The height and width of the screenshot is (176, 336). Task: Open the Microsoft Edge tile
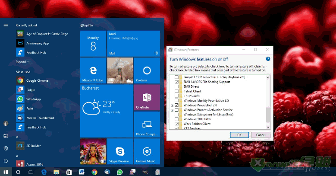93,70
